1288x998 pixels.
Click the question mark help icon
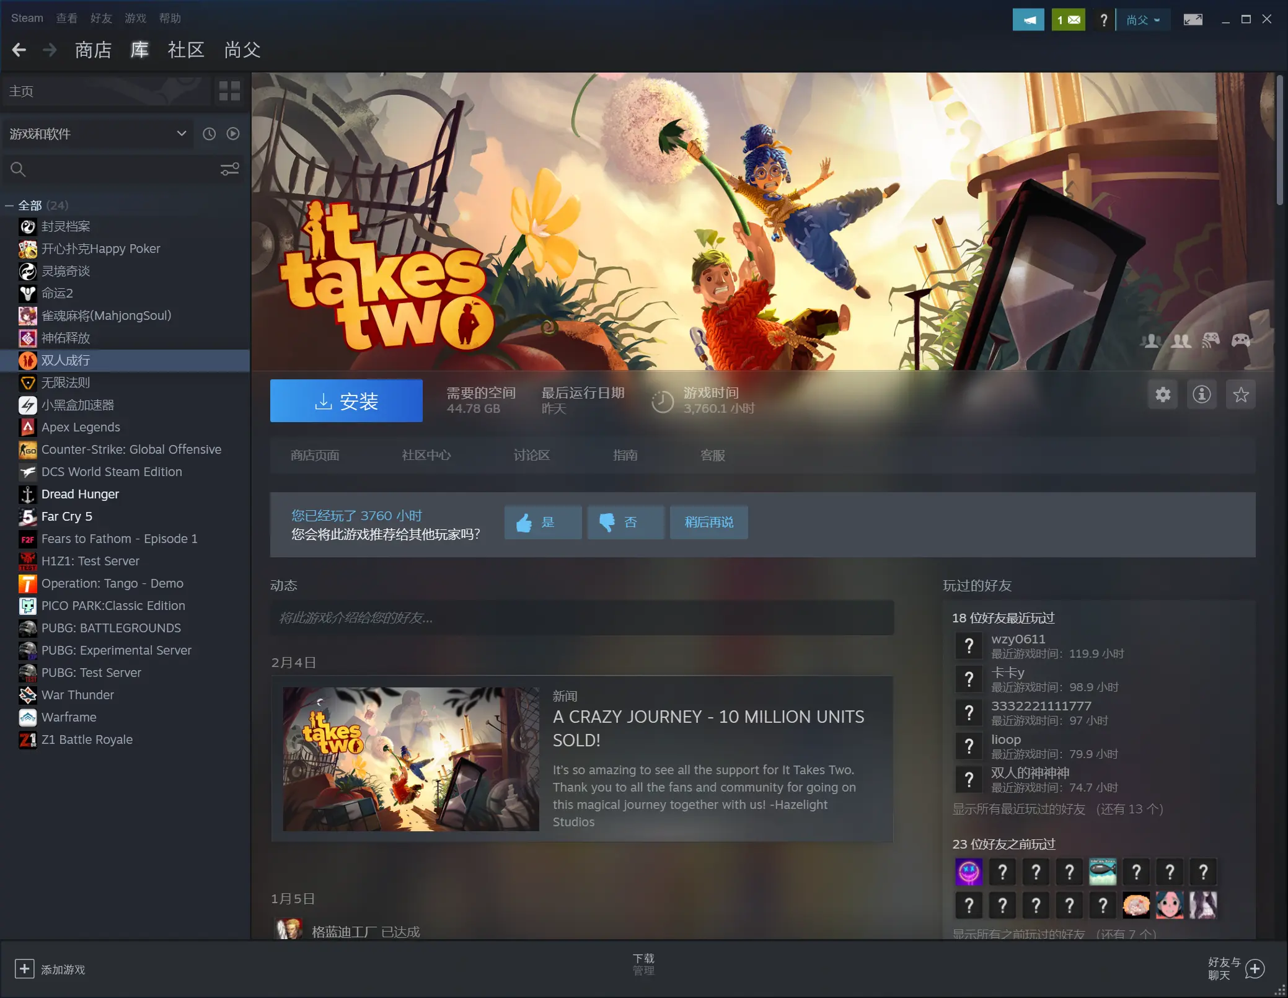1103,20
